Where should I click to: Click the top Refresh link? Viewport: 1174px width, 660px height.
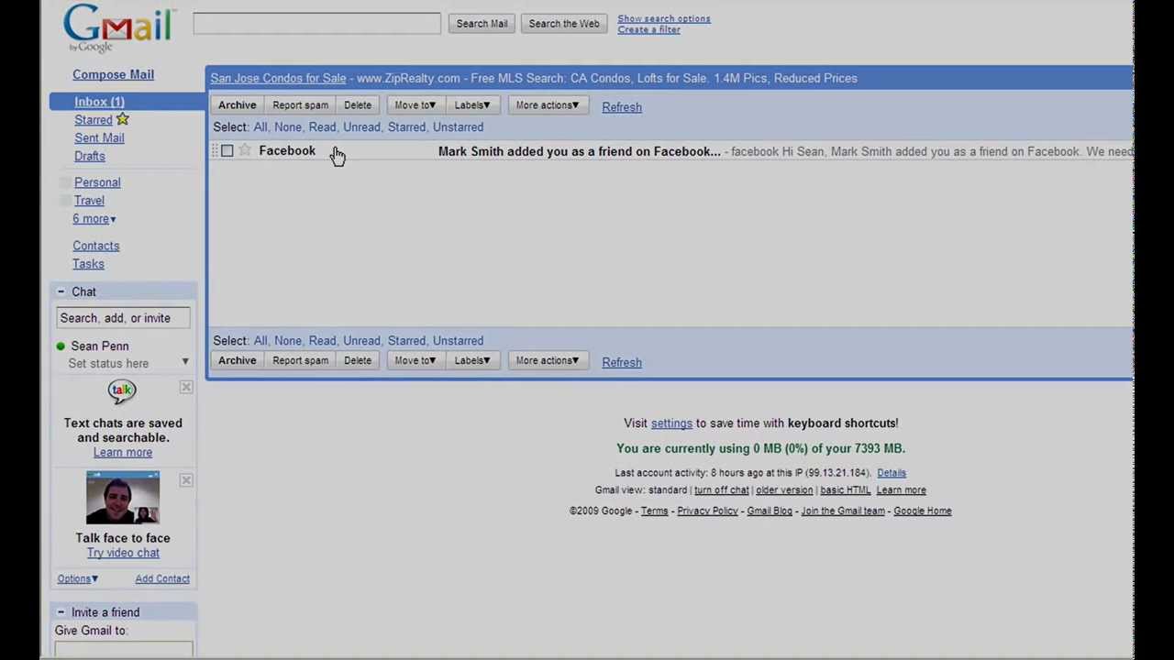coord(622,107)
